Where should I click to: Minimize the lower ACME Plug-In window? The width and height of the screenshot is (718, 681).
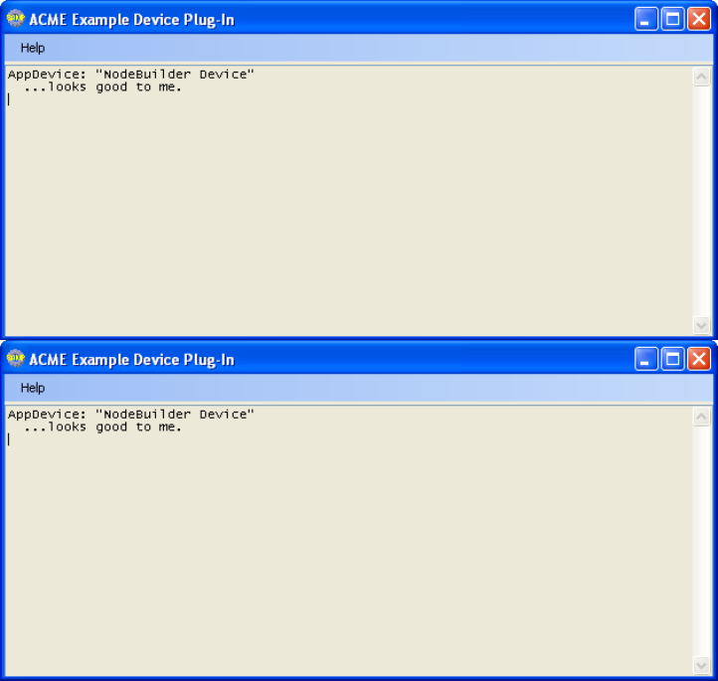click(x=645, y=359)
